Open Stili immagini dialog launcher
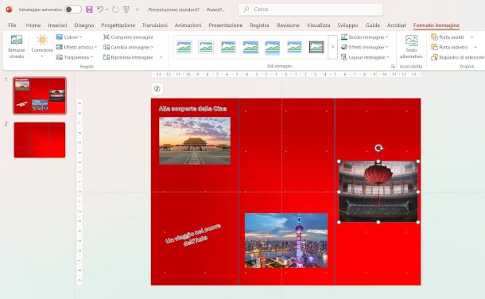485x299 pixels. (393, 66)
